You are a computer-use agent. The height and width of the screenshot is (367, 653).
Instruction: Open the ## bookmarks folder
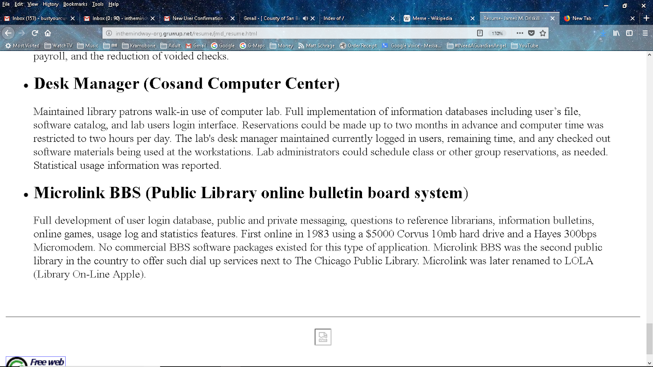tap(110, 46)
